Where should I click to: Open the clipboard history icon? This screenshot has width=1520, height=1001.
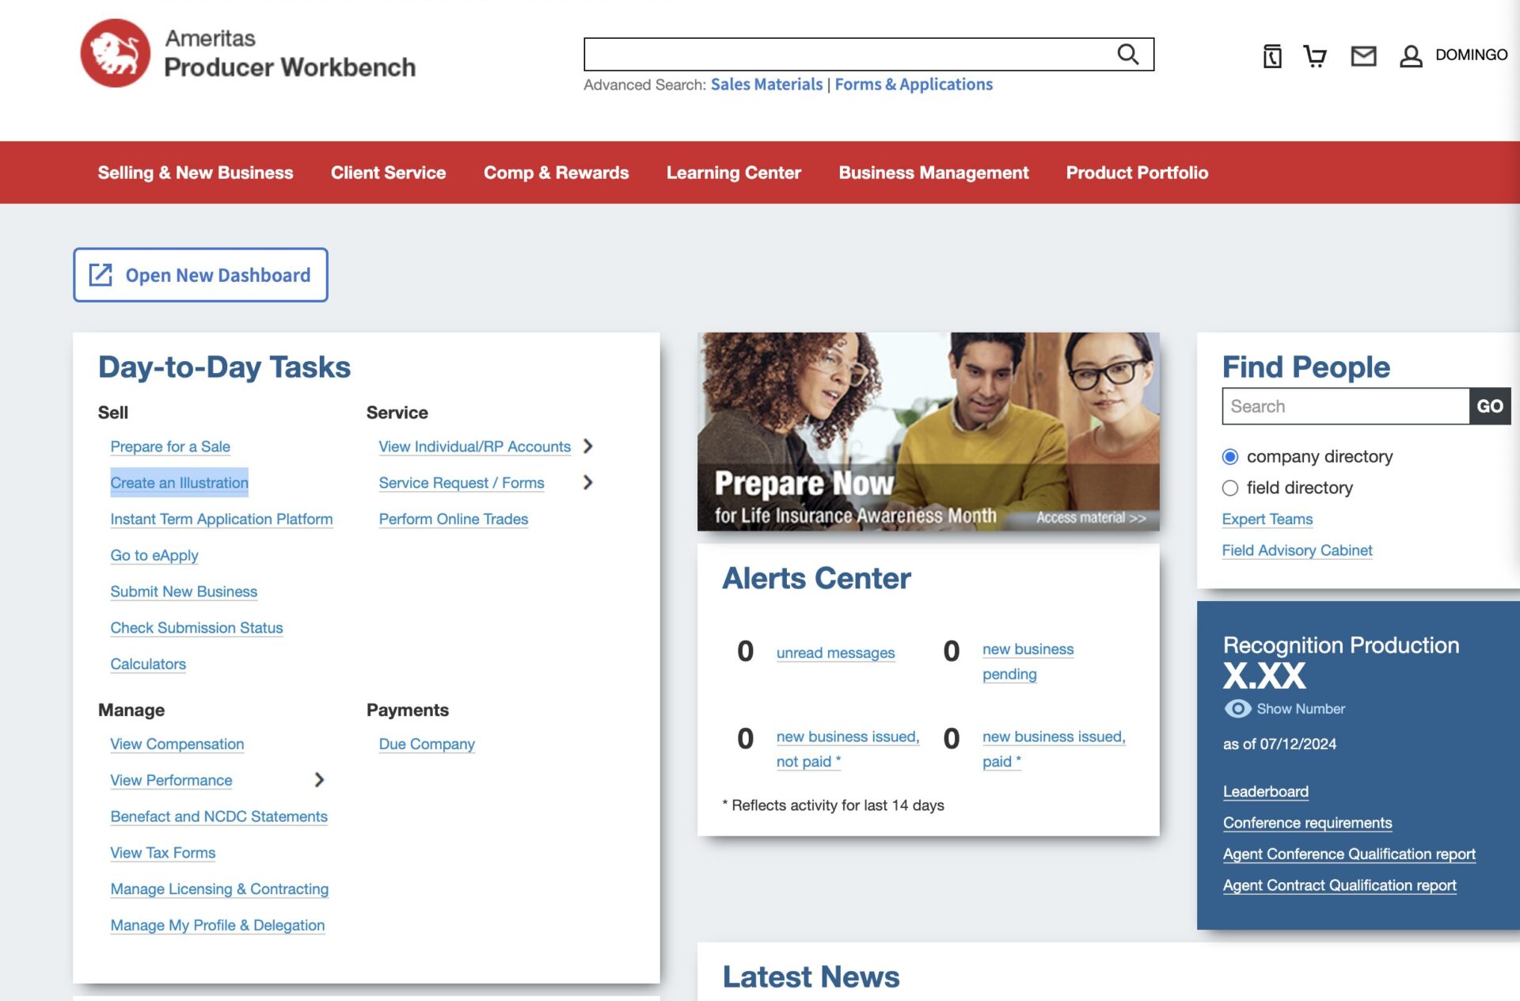pos(1272,55)
